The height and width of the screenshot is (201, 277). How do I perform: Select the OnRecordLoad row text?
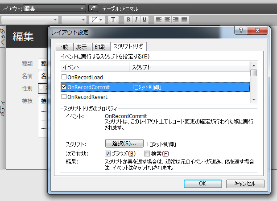click(x=85, y=77)
